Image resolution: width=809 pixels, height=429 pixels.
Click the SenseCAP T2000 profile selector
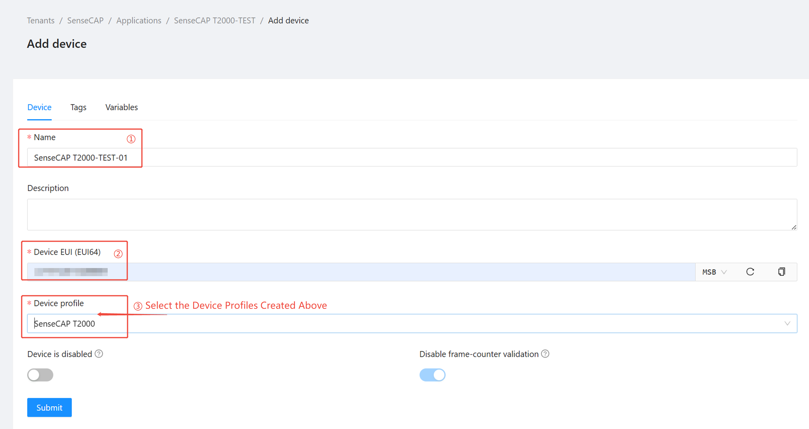click(x=377, y=323)
